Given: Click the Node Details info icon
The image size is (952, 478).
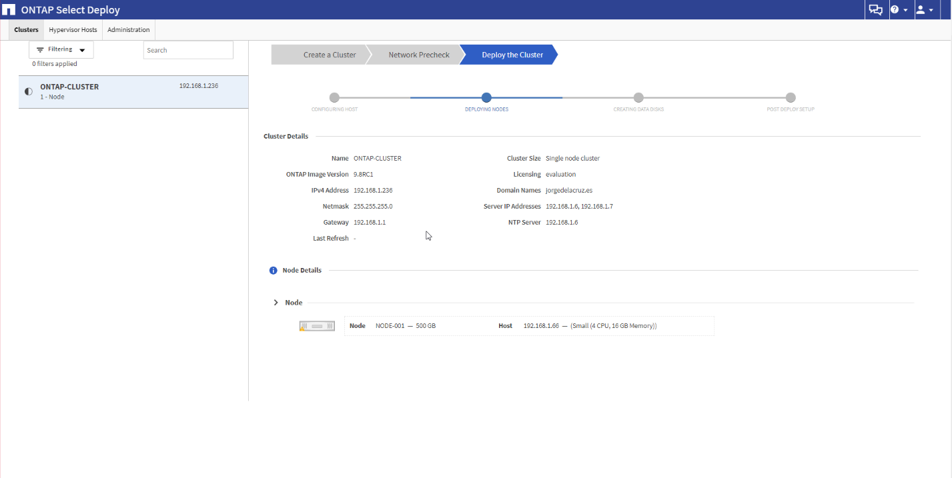Looking at the screenshot, I should tap(273, 271).
